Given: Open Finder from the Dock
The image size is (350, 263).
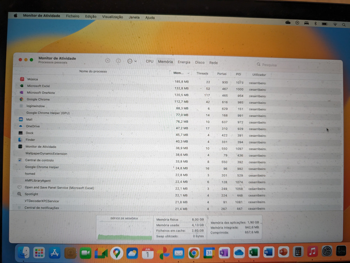Looking at the screenshot, I should click(24, 252).
